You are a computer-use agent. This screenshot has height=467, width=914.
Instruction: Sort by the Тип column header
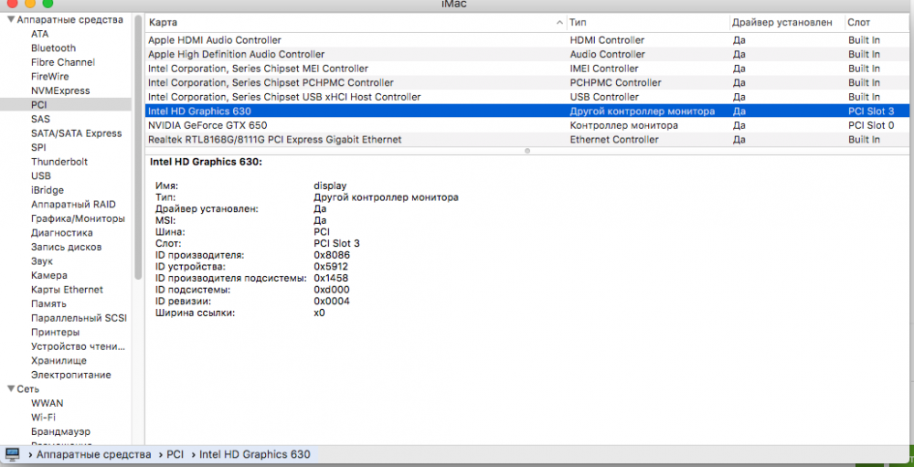[x=647, y=23]
